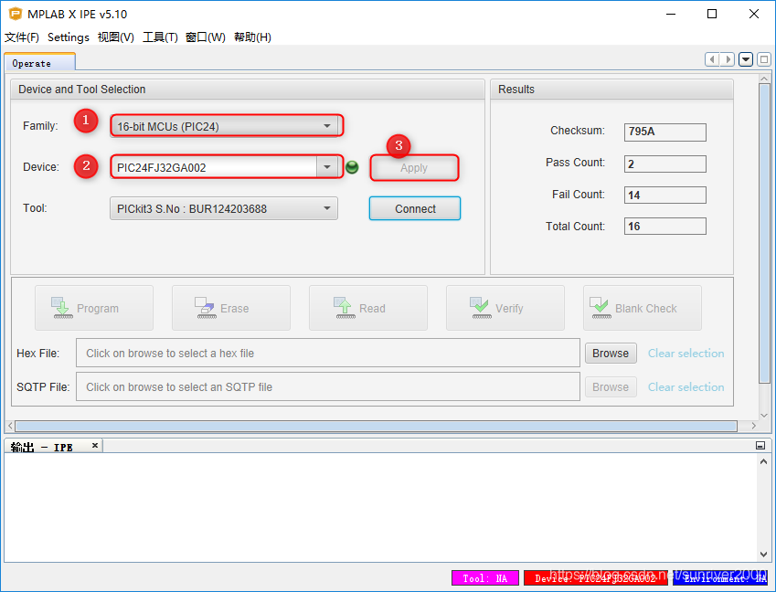The width and height of the screenshot is (776, 592).
Task: Click the Environment status bar indicator
Action: 721,578
